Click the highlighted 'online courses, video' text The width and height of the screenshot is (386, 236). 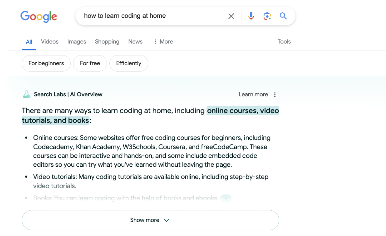pyautogui.click(x=243, y=111)
